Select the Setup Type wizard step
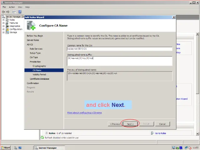 [35, 53]
